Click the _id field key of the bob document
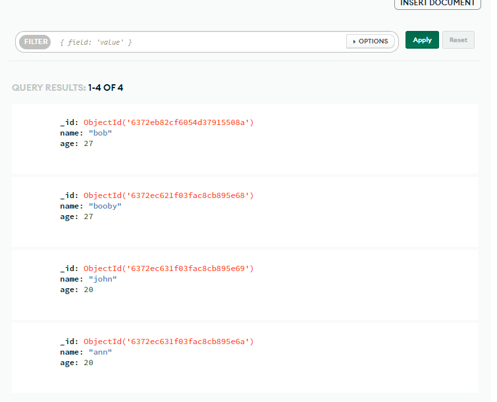 tap(69, 122)
